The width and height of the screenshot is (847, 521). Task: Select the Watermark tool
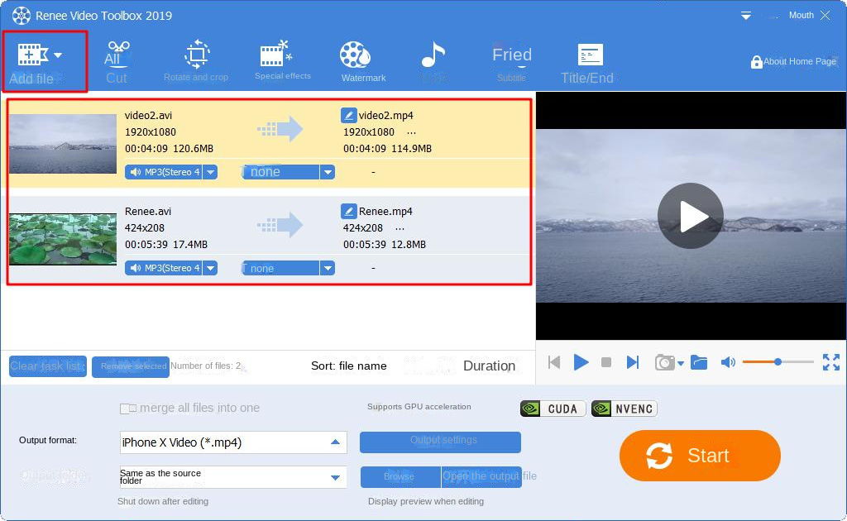point(362,58)
